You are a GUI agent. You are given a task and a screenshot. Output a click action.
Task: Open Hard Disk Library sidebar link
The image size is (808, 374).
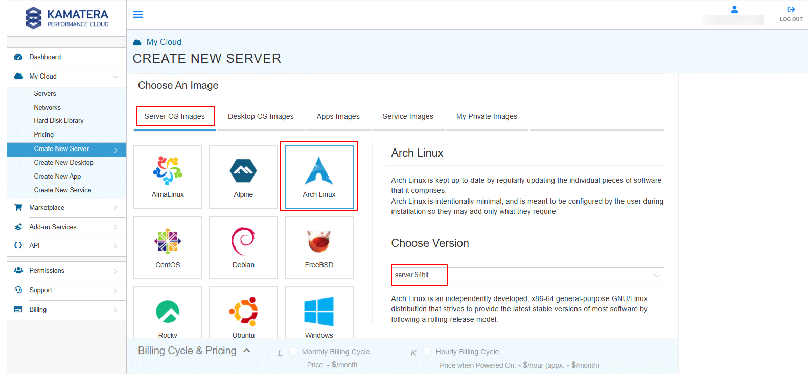point(59,120)
